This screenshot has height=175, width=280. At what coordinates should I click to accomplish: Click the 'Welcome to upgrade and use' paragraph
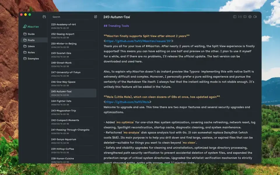click(x=177, y=110)
